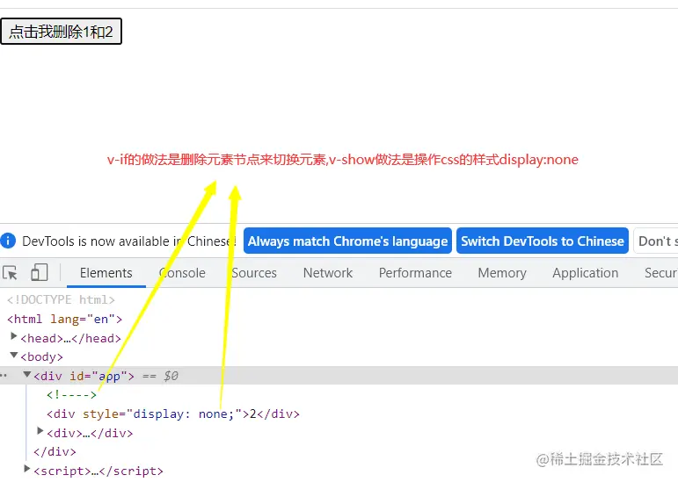Click the info icon in DevTools banner
Screen dimensions: 678x482
(8, 241)
